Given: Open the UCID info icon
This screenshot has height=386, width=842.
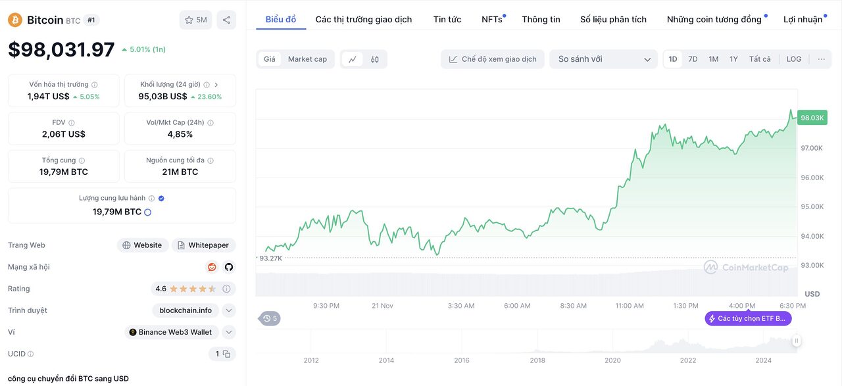Looking at the screenshot, I should click(30, 354).
